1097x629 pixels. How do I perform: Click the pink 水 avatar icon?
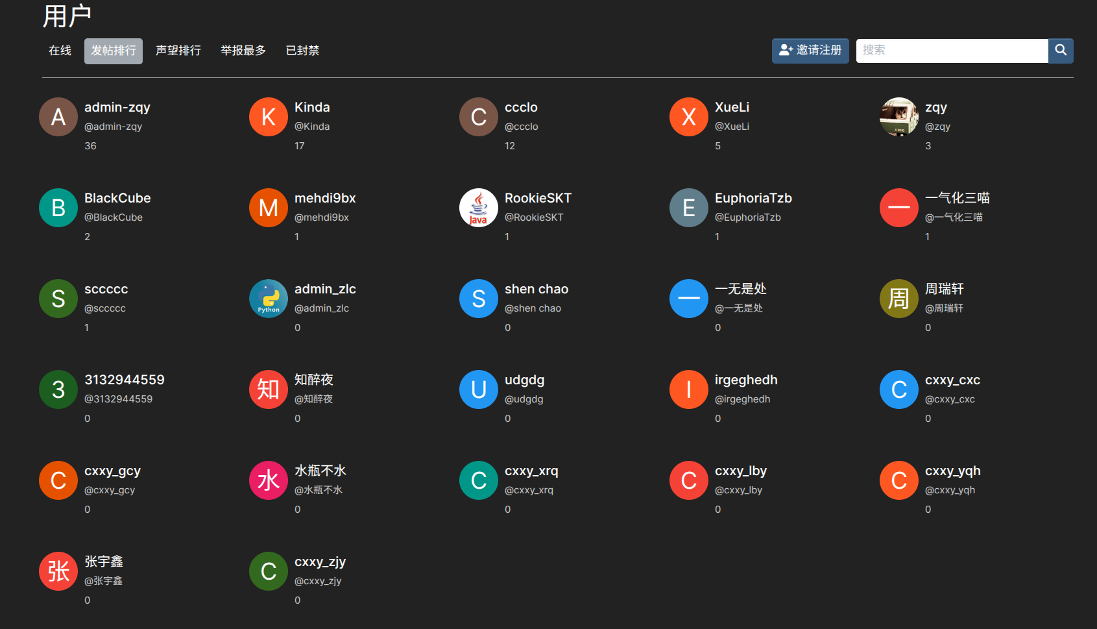tap(269, 480)
